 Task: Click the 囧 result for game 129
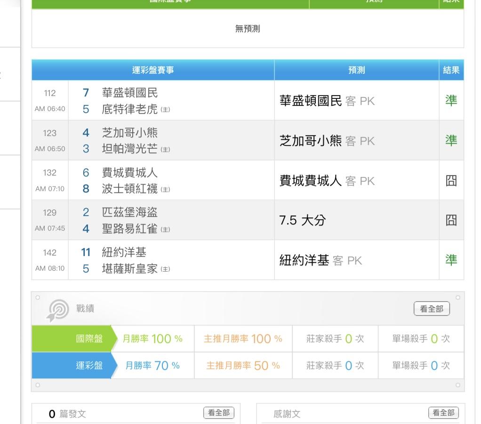click(451, 220)
